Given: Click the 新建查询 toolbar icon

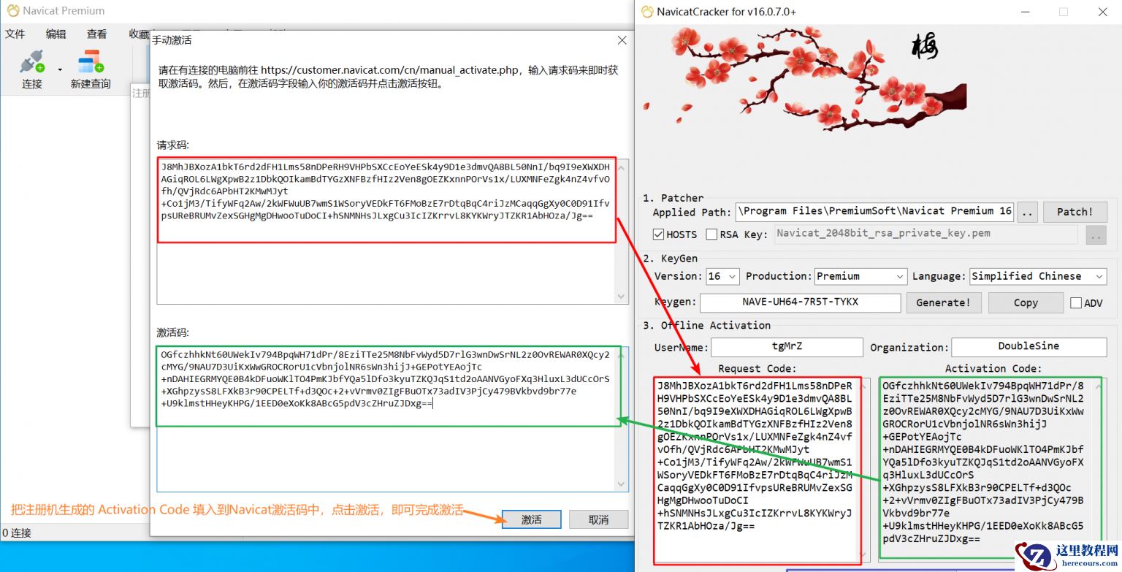Looking at the screenshot, I should click(x=91, y=62).
